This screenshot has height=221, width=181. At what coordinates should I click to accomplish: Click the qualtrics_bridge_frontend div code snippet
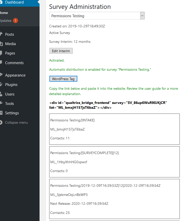click(108, 105)
